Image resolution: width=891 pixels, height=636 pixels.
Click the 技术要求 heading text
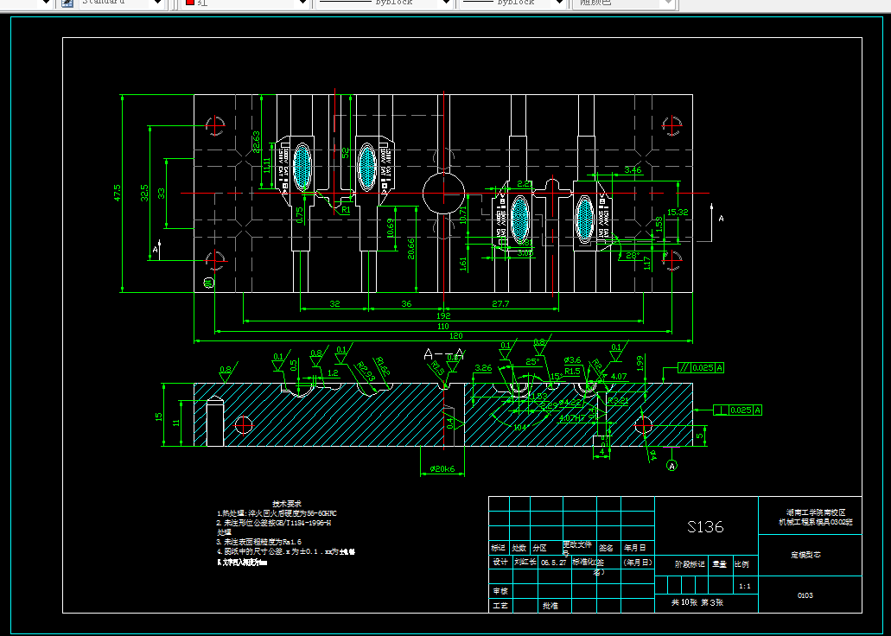point(286,503)
